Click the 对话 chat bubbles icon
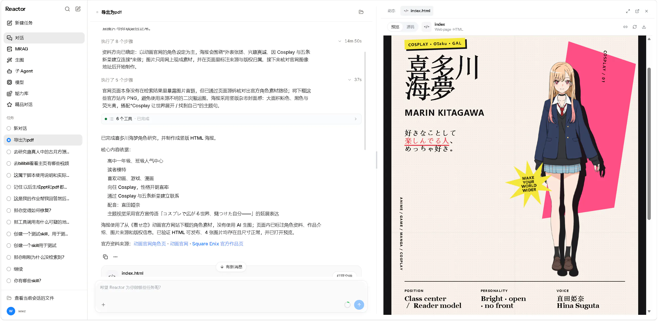658x321 pixels. click(x=10, y=38)
